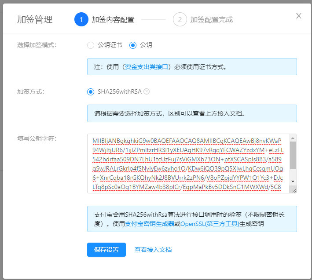The height and width of the screenshot is (280, 312).
Task: Click the step 1 circle icon
Action: pos(81,19)
